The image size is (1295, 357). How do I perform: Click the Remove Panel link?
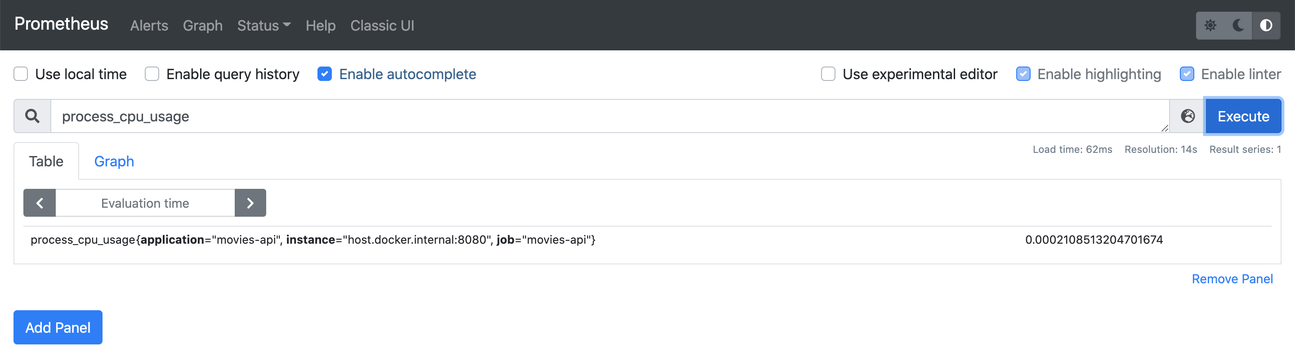coord(1232,279)
